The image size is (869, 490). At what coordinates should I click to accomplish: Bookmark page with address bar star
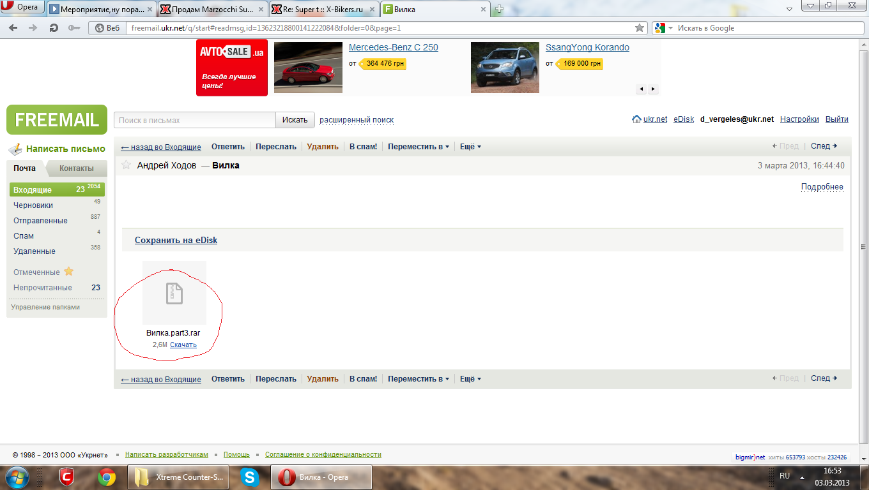[640, 28]
